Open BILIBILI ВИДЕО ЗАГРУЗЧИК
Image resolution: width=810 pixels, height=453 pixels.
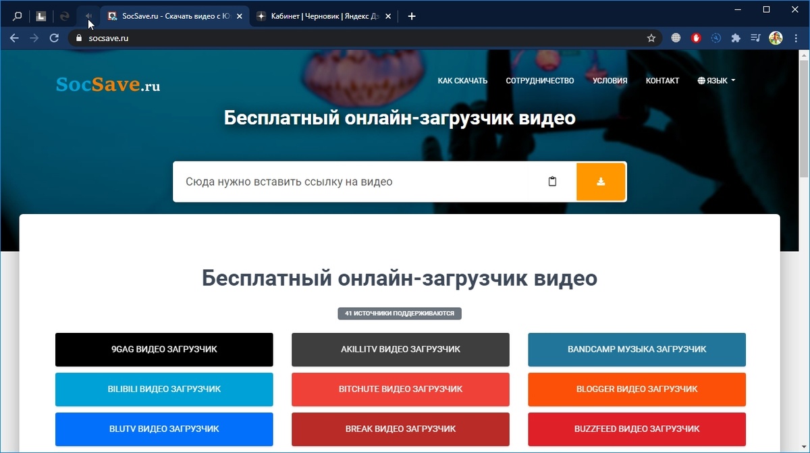pyautogui.click(x=164, y=390)
